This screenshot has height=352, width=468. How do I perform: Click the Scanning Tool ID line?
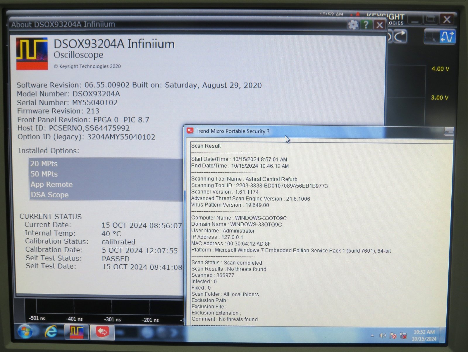point(259,186)
